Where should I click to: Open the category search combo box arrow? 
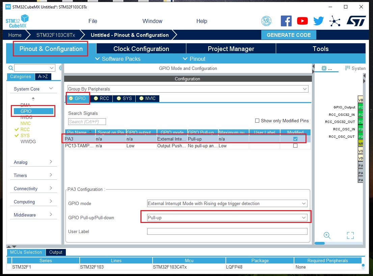click(52, 68)
